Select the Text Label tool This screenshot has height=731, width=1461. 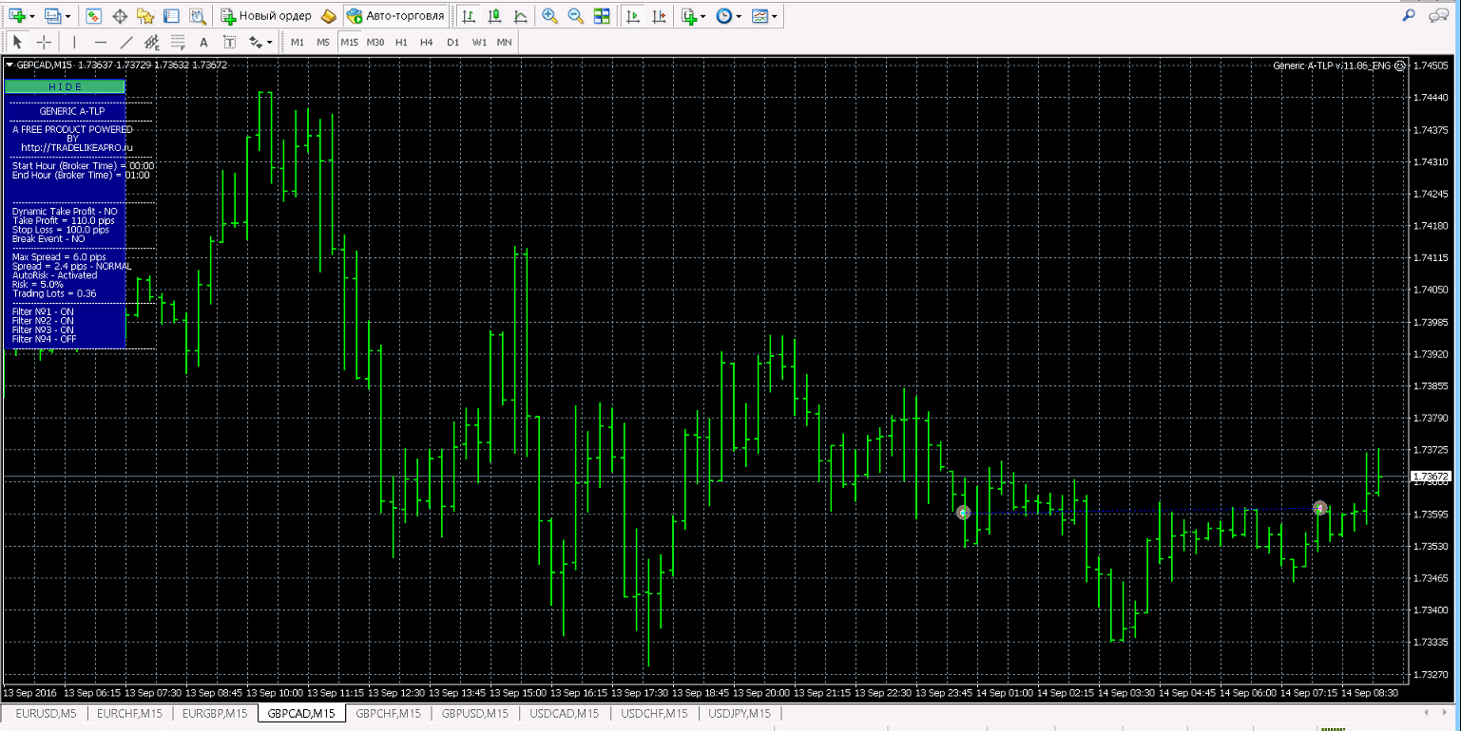click(x=229, y=42)
